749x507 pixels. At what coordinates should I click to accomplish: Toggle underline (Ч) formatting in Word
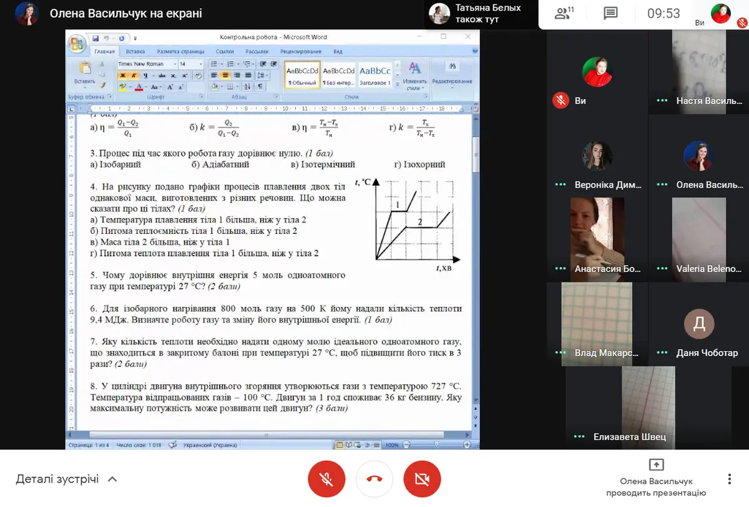click(145, 75)
